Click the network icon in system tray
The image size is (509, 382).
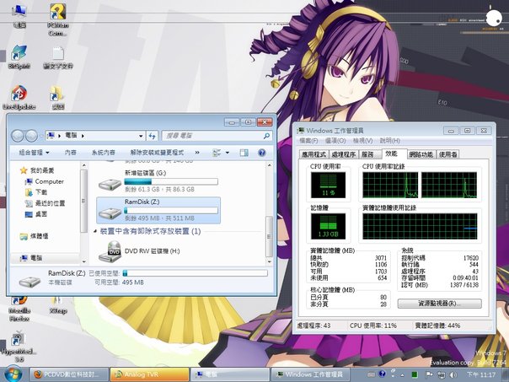(441, 374)
